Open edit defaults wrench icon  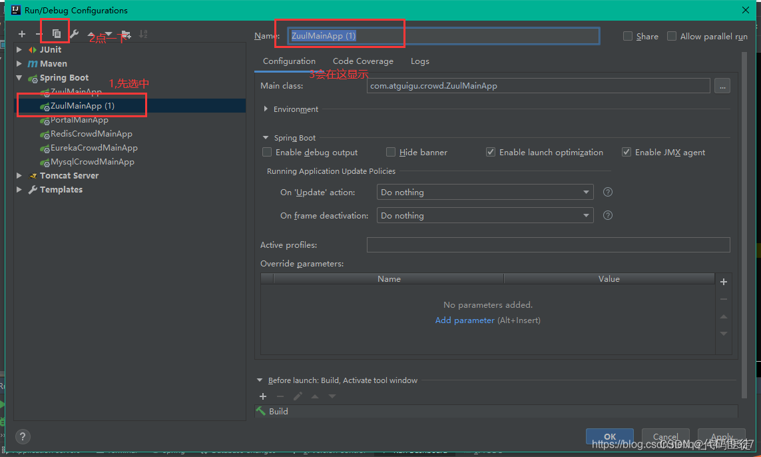[x=74, y=33]
